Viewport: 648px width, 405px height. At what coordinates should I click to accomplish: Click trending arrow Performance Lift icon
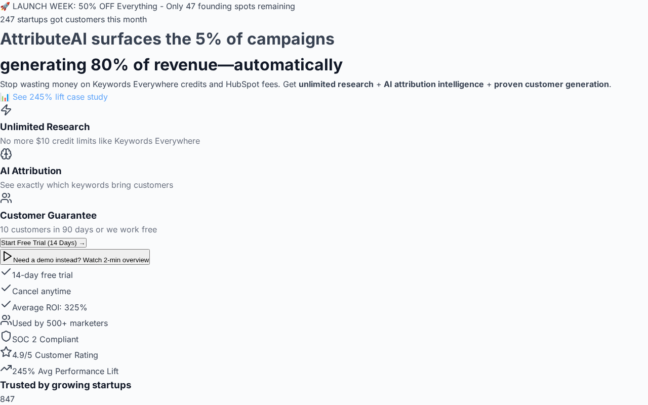(6, 368)
